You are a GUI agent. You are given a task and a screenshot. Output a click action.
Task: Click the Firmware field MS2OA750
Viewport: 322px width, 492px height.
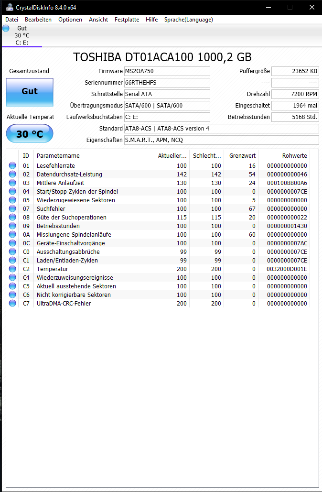[x=167, y=71]
